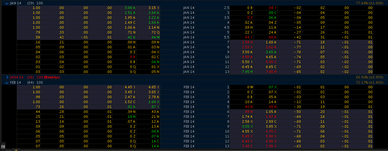The height and width of the screenshot is (151, 388).
Task: Click the red (Weeklys) label
Action: [x=52, y=77]
